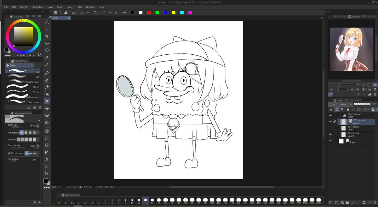Select the Auto select wand tool
Viewport: 378px width, 207px height.
[47, 57]
